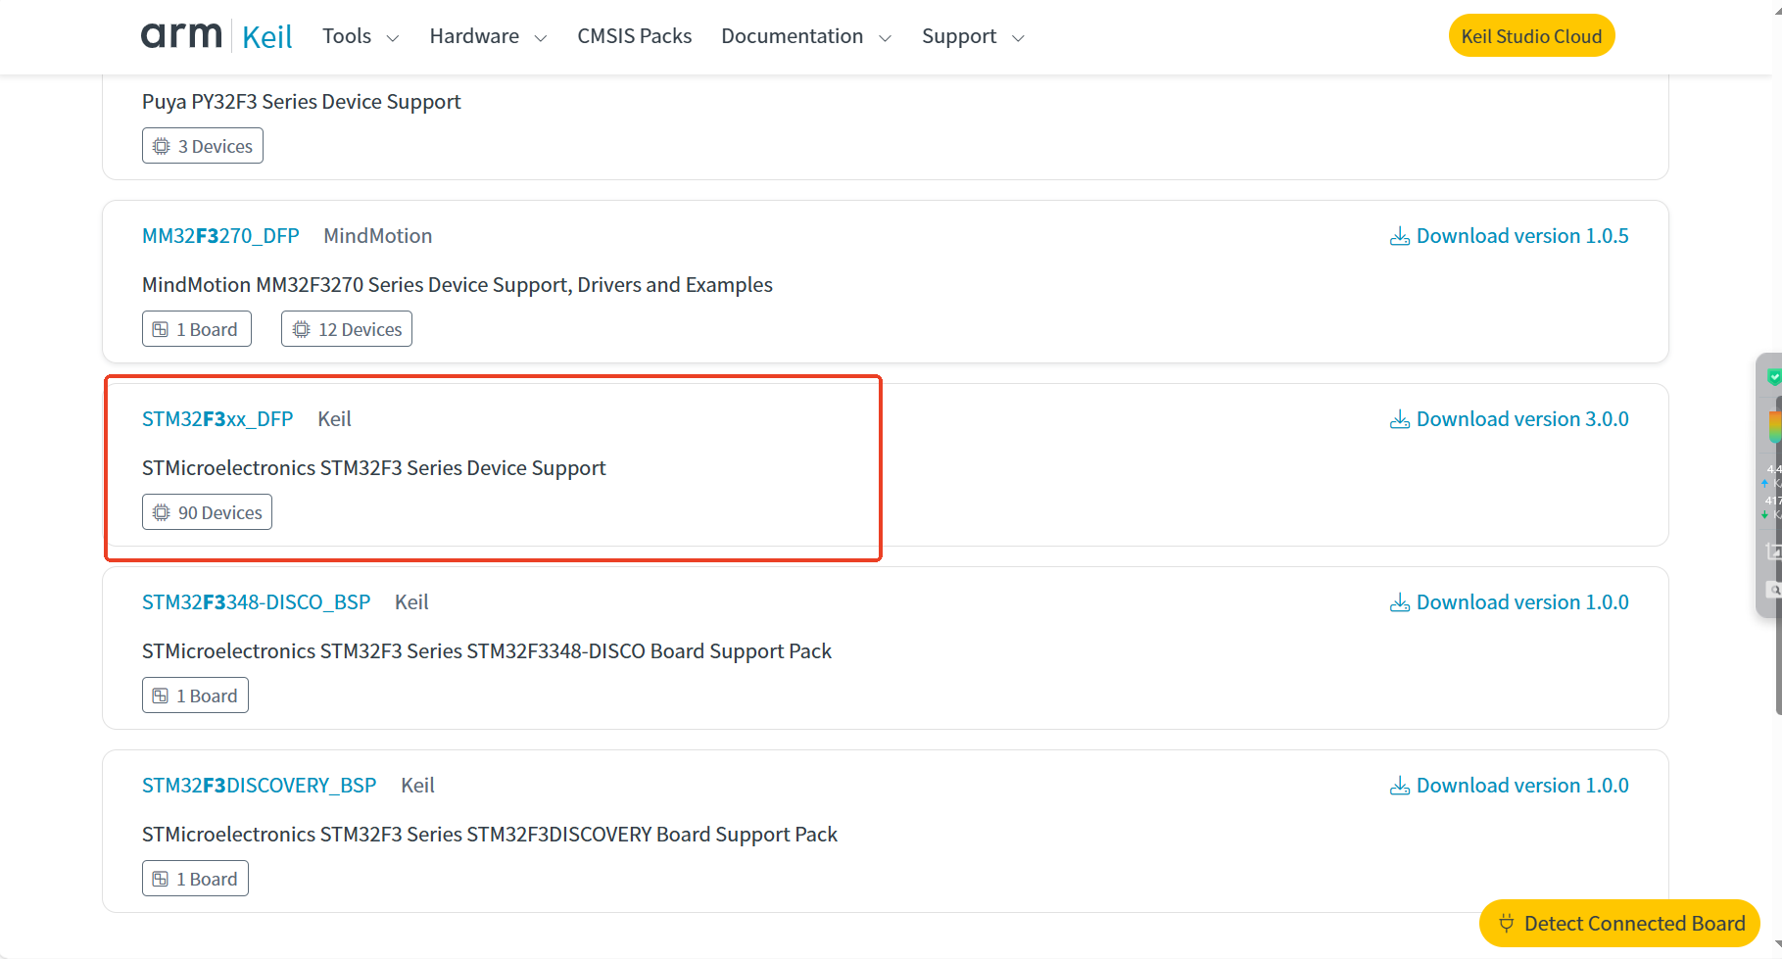
Task: Open the Keil home link
Action: coord(267,36)
